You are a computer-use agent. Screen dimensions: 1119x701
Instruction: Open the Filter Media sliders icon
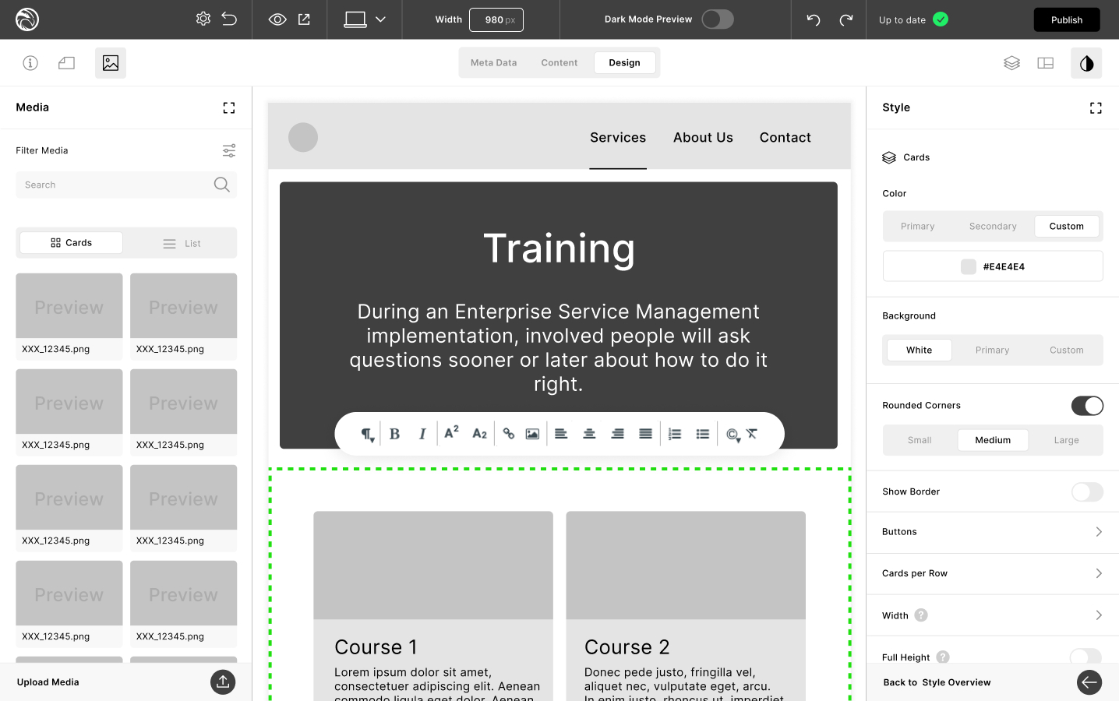(229, 150)
